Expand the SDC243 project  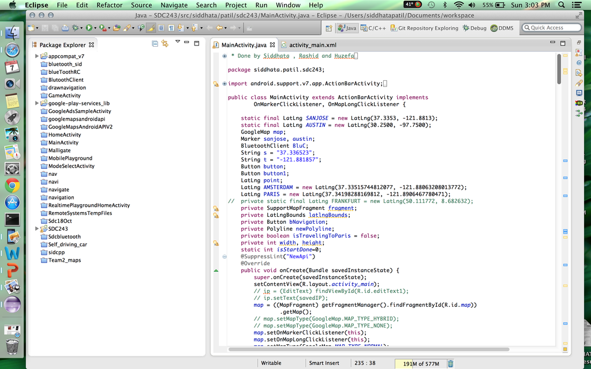pos(36,228)
